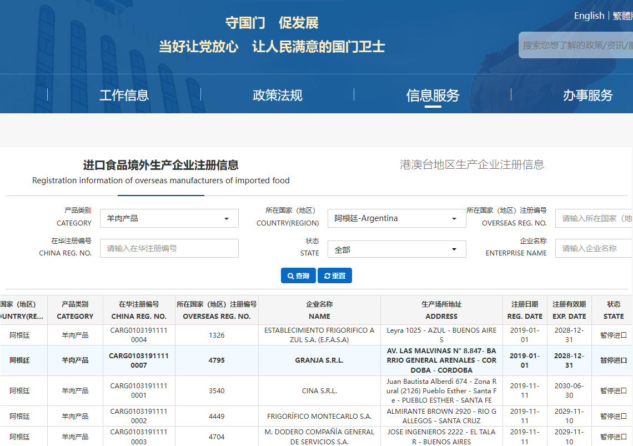The width and height of the screenshot is (633, 446).
Task: Click the REG. DATE column header
Action: pyautogui.click(x=524, y=310)
